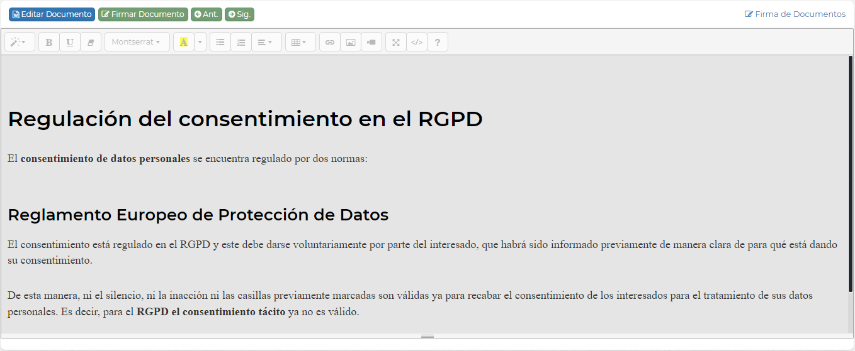855x351 pixels.
Task: Click the insert picture icon
Action: pos(351,42)
